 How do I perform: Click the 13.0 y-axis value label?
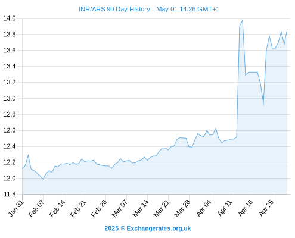point(10,98)
